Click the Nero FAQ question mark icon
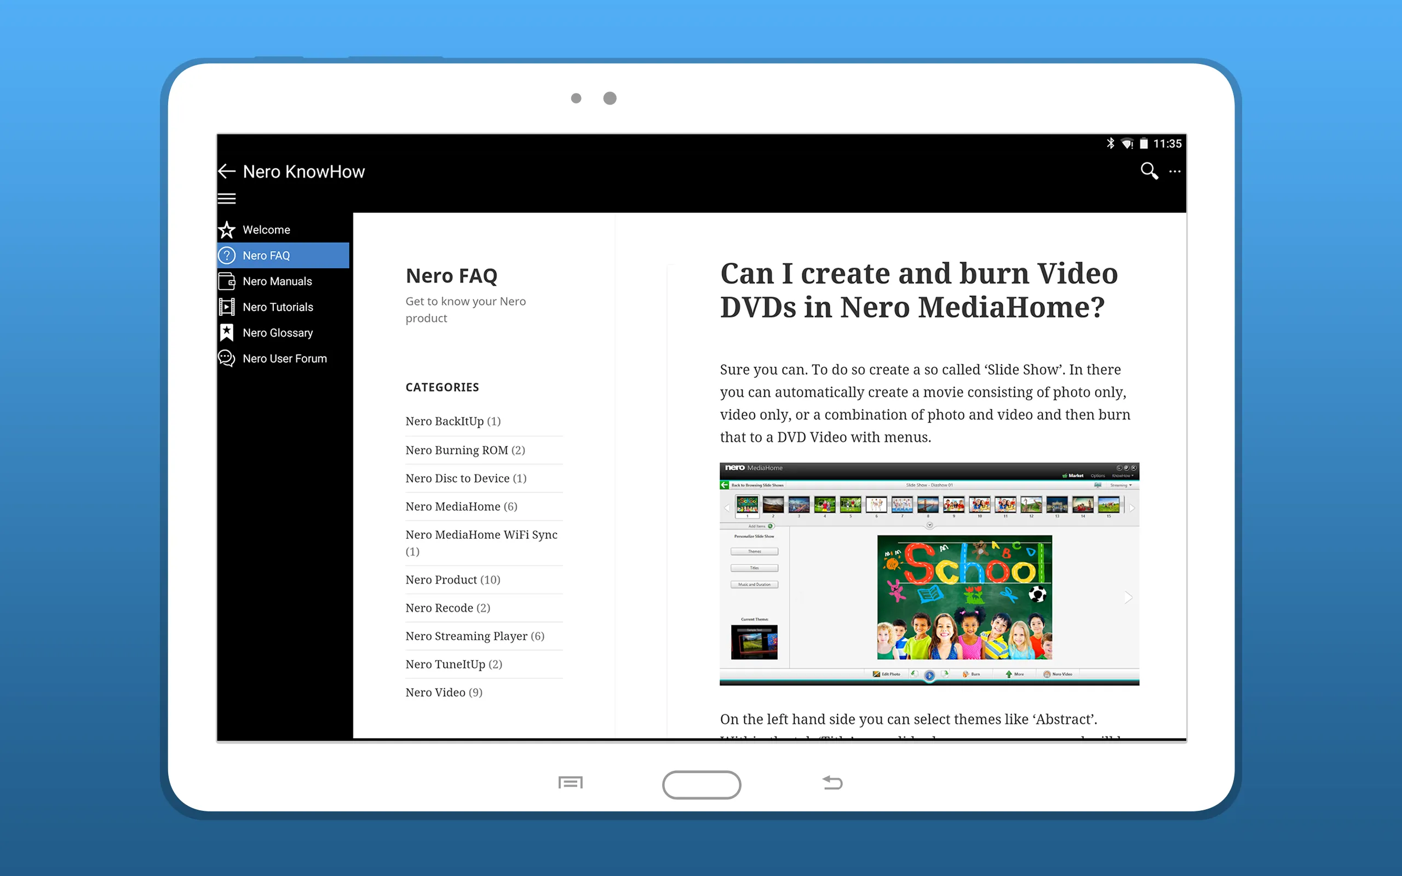The width and height of the screenshot is (1402, 876). click(226, 255)
